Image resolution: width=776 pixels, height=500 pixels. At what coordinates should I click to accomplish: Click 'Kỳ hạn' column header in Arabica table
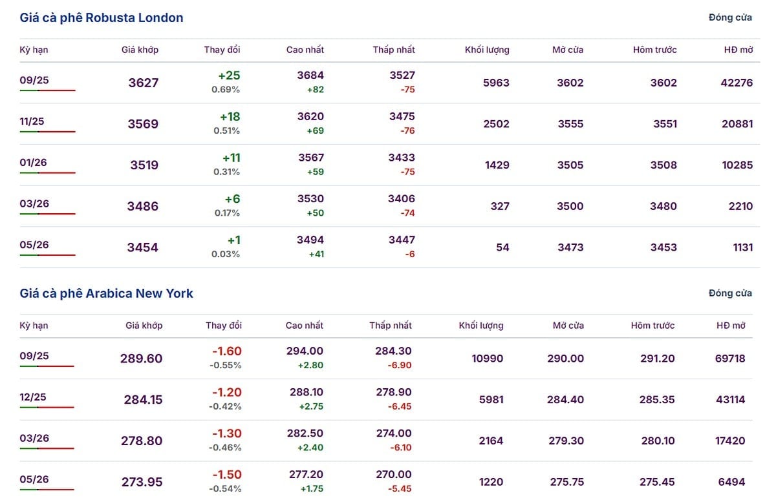34,326
